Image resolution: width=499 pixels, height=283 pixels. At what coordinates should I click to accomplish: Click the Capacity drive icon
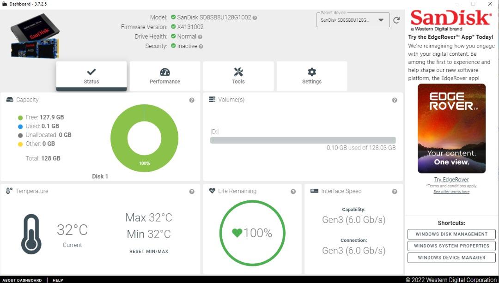click(x=10, y=100)
